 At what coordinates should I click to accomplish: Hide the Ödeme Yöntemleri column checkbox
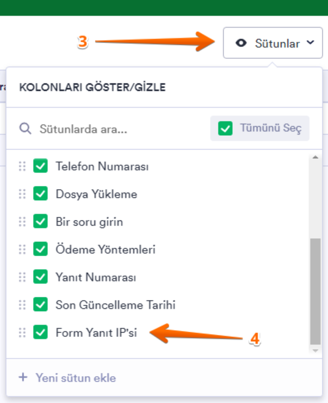tap(40, 249)
